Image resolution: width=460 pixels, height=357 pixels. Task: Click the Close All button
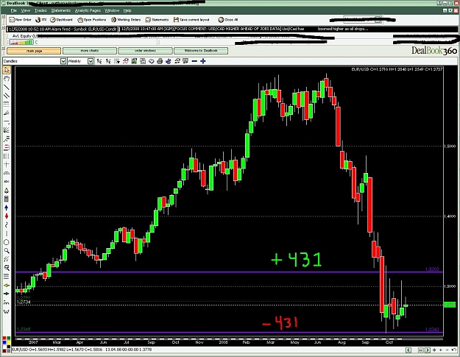(228, 20)
